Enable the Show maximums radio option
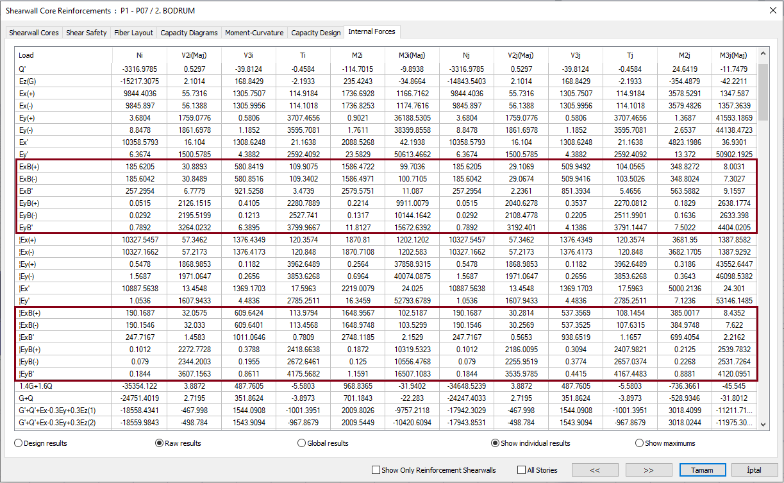This screenshot has height=483, width=784. pos(639,443)
